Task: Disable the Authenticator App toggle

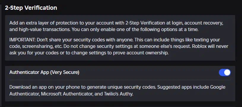Action: click(x=225, y=72)
